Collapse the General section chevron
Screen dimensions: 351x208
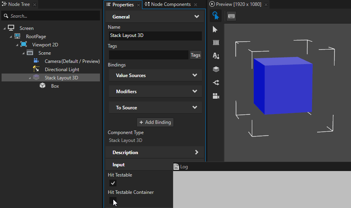pyautogui.click(x=196, y=17)
